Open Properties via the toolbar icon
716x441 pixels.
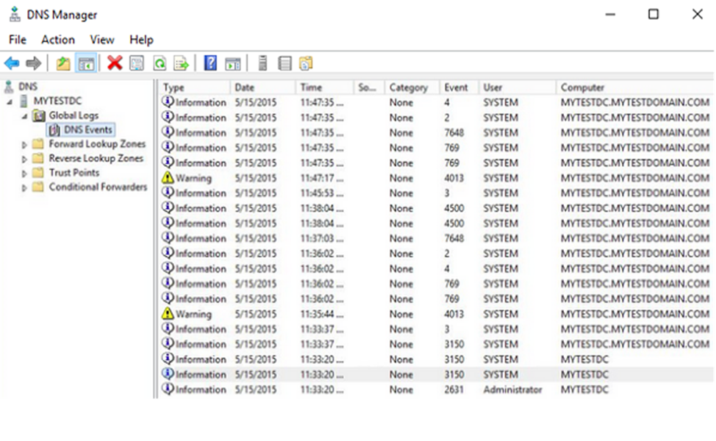137,63
